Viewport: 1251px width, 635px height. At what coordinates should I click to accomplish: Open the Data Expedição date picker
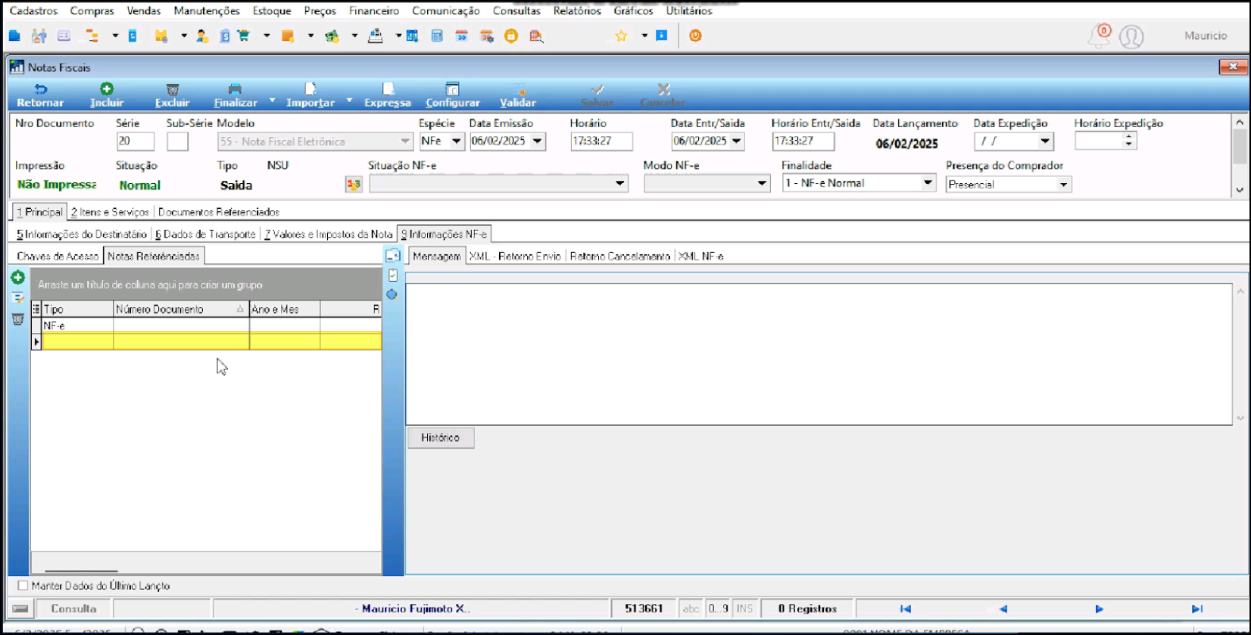click(1045, 141)
